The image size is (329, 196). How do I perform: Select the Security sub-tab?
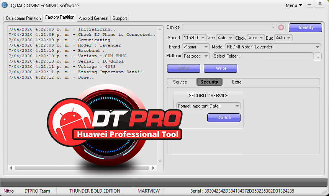click(x=209, y=82)
